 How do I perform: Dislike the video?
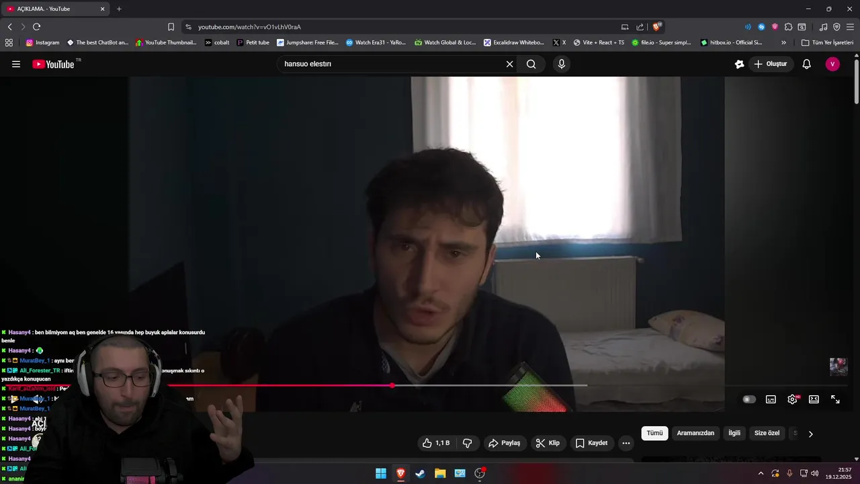coord(468,443)
